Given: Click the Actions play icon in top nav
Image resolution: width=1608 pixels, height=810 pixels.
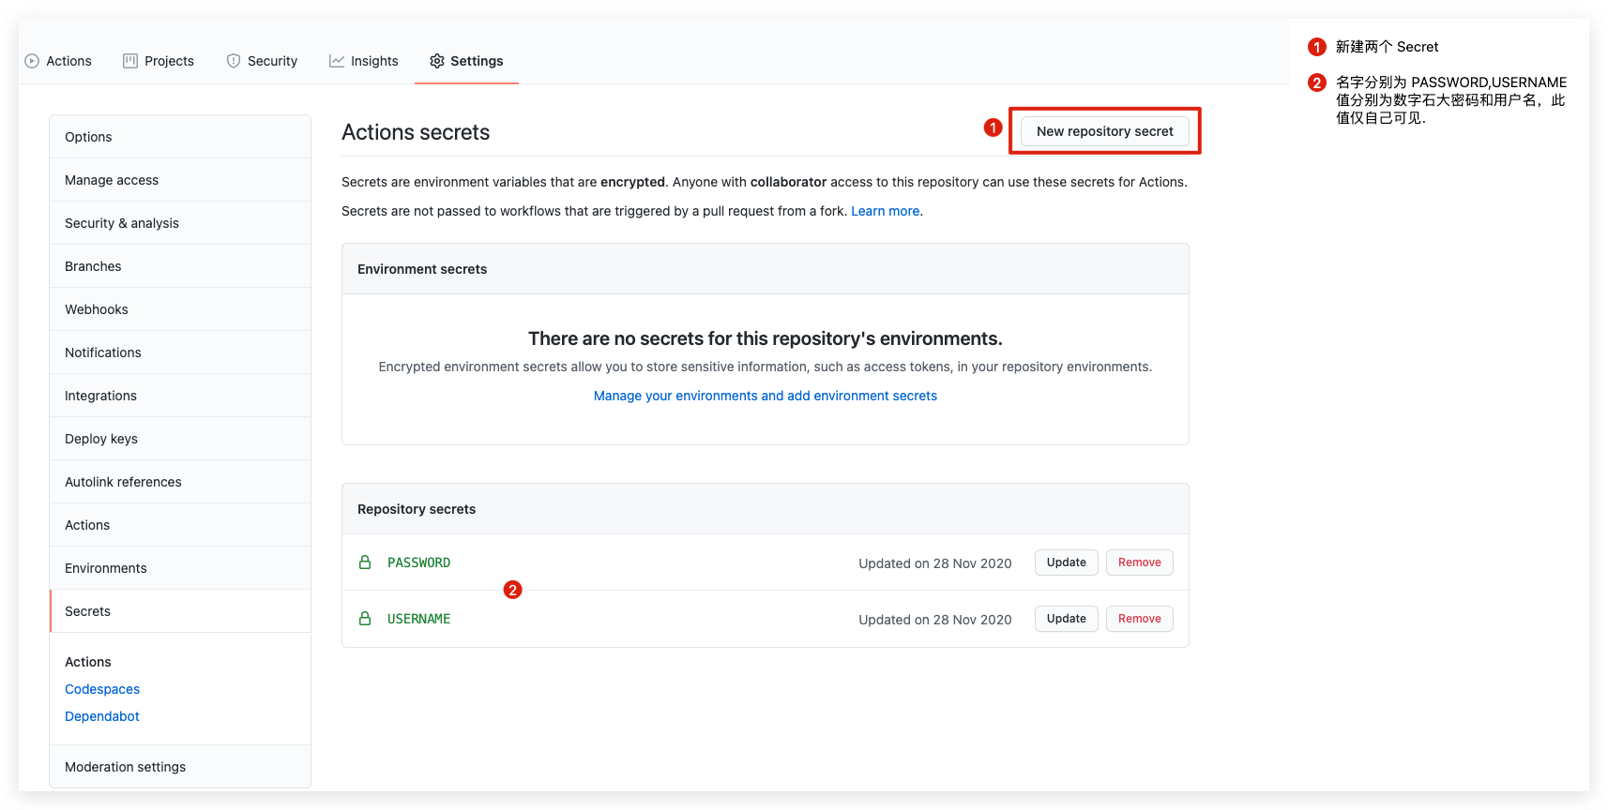Looking at the screenshot, I should pos(32,61).
